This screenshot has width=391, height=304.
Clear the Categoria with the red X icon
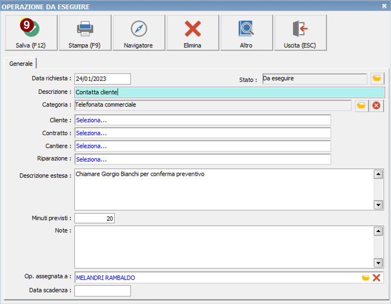[x=376, y=106]
